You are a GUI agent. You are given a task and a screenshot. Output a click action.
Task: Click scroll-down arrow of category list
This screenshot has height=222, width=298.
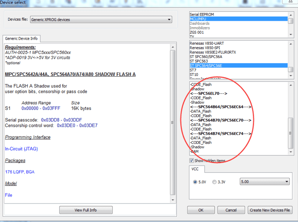pyautogui.click(x=291, y=35)
